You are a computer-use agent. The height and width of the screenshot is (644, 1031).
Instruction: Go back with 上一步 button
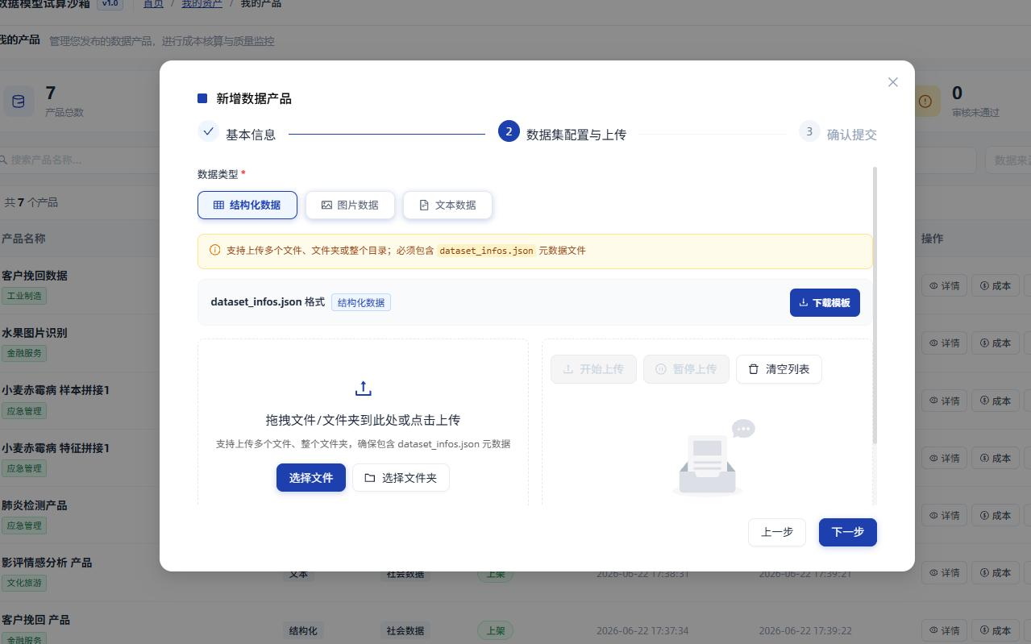[777, 532]
